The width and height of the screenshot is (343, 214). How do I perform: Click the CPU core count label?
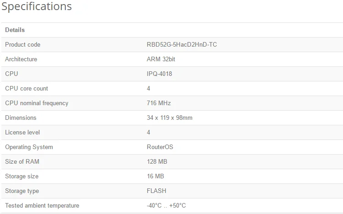coord(27,88)
